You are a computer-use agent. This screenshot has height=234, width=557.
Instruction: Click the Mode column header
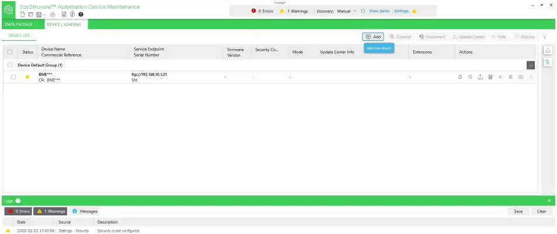[x=297, y=52]
